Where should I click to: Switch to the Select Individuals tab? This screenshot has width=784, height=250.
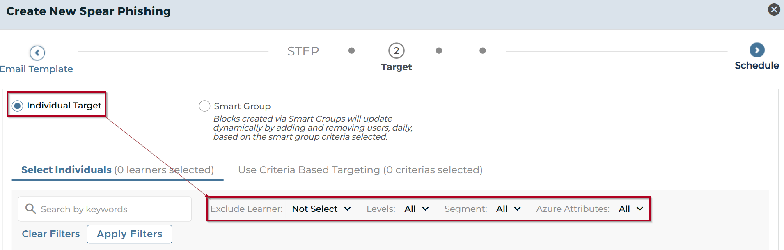click(117, 170)
